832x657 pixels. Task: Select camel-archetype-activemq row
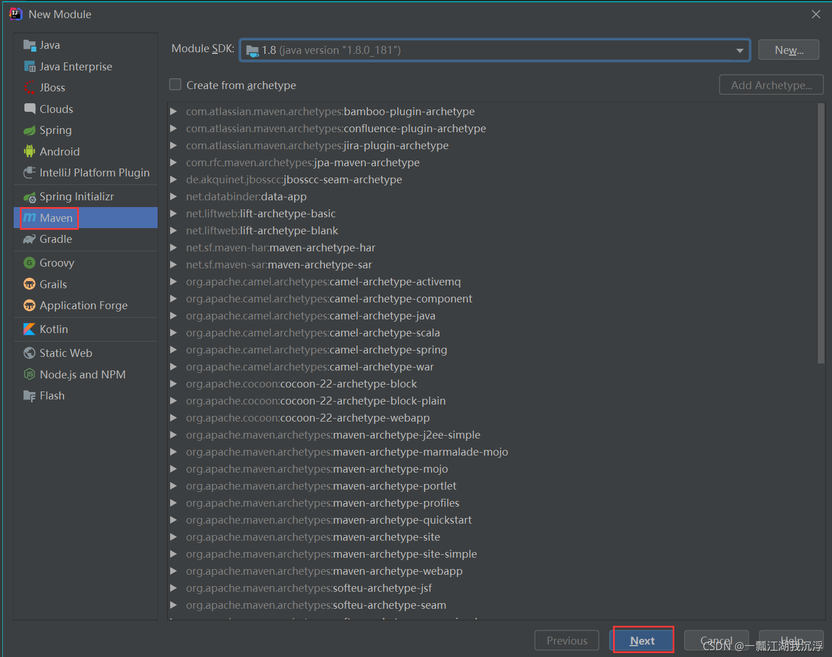coord(492,281)
